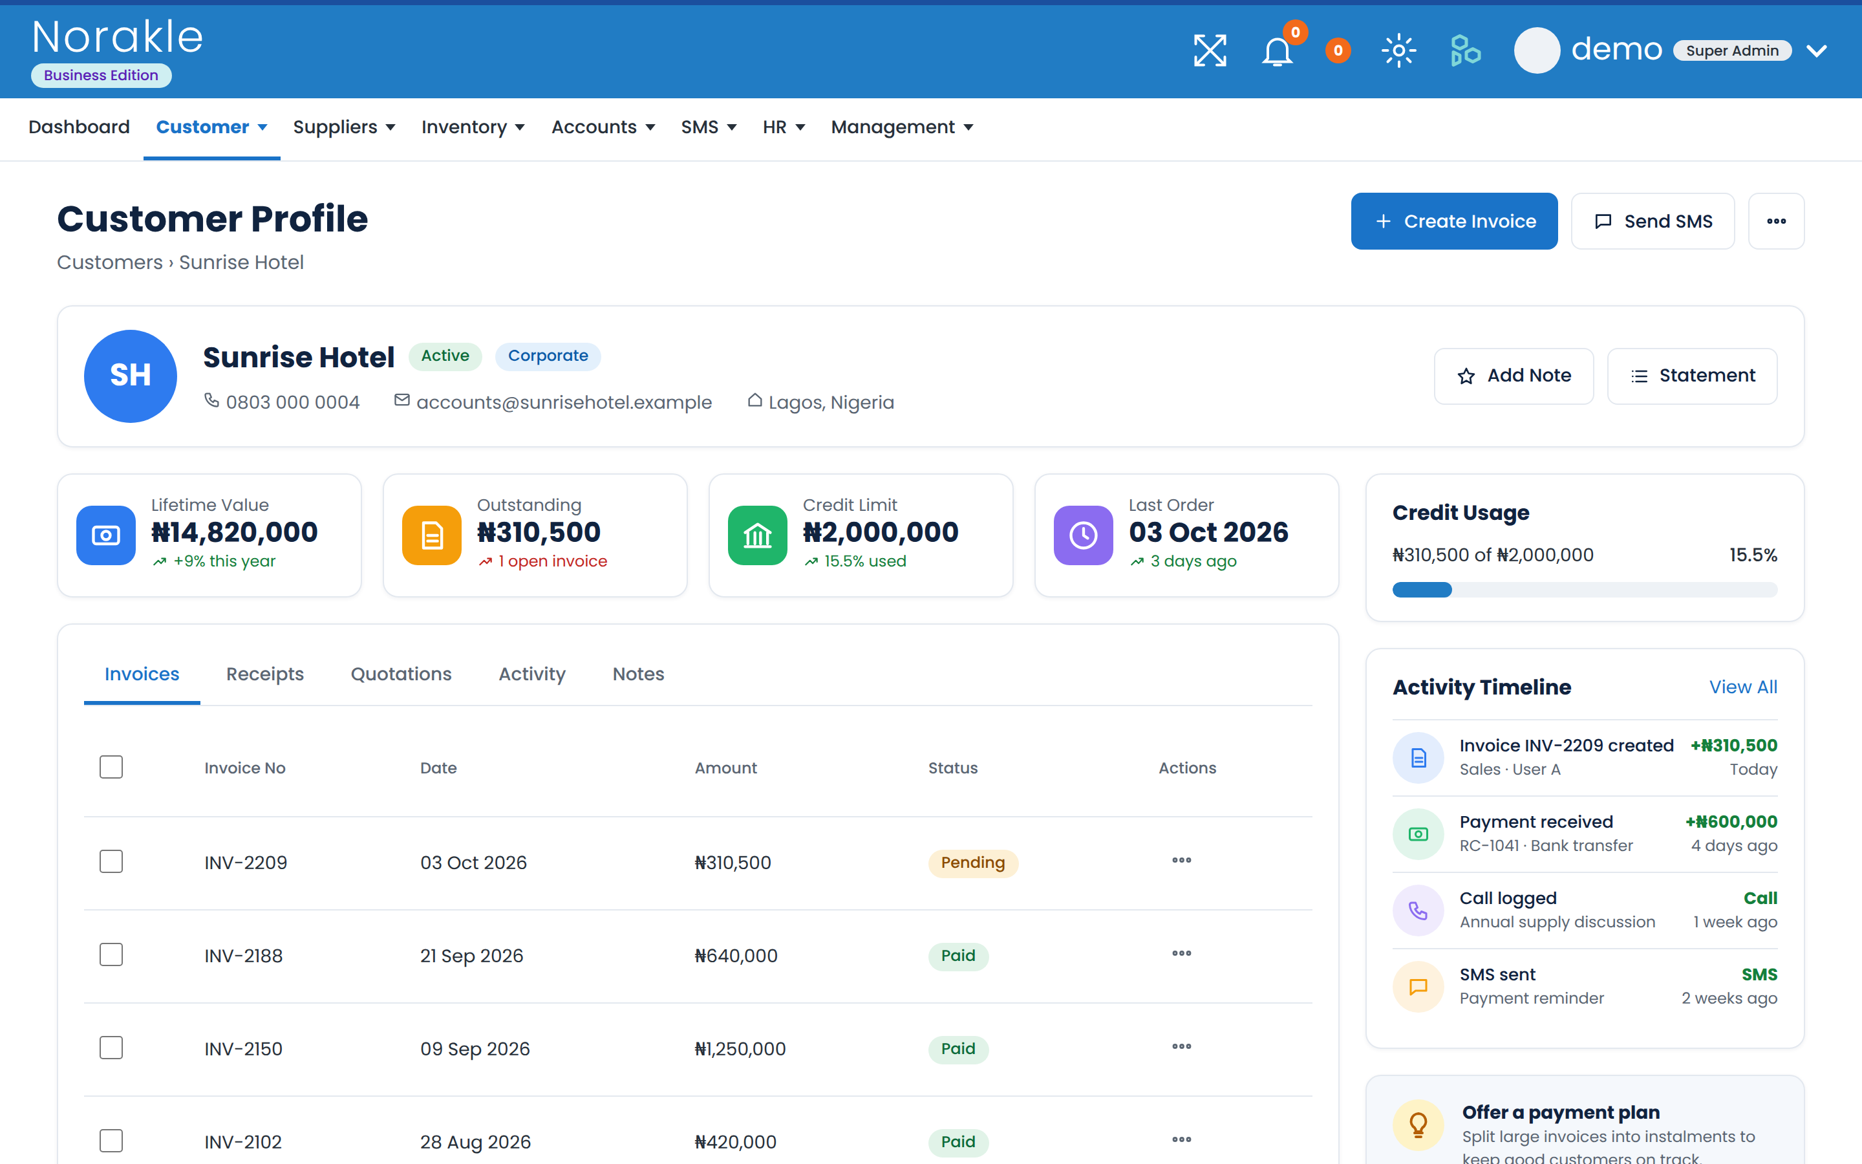This screenshot has width=1862, height=1164.
Task: Switch theme using the sun icon
Action: pos(1399,51)
